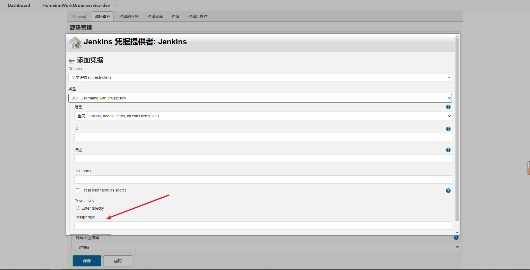
Task: Open help for the 描述 description field
Action: [448, 150]
